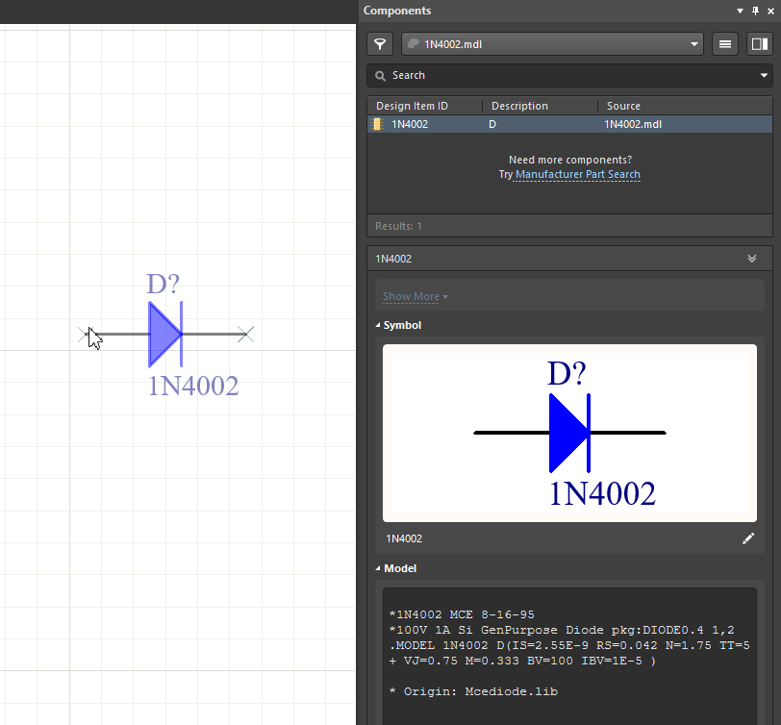The width and height of the screenshot is (781, 725).
Task: Click the 1N4002.mdl source cell
Action: point(633,124)
